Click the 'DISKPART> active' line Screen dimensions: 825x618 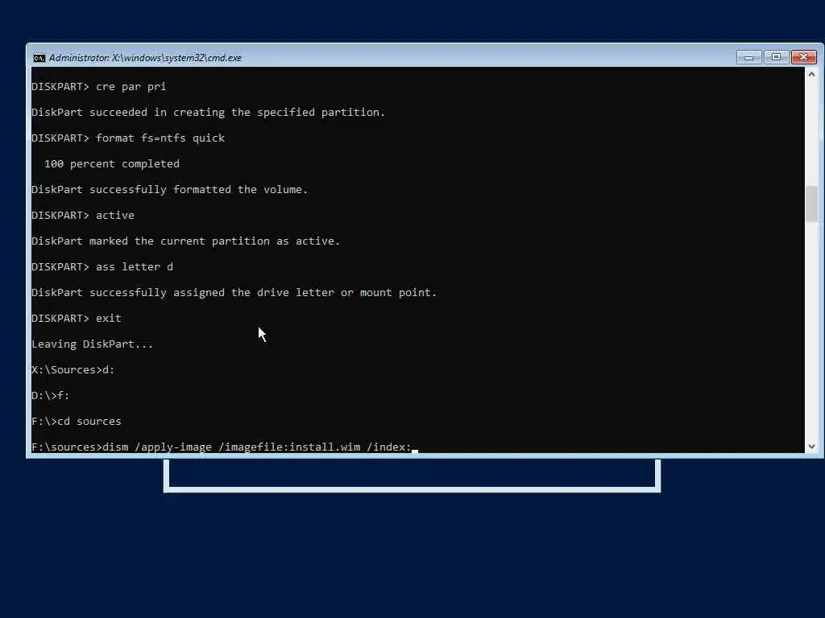tap(83, 216)
